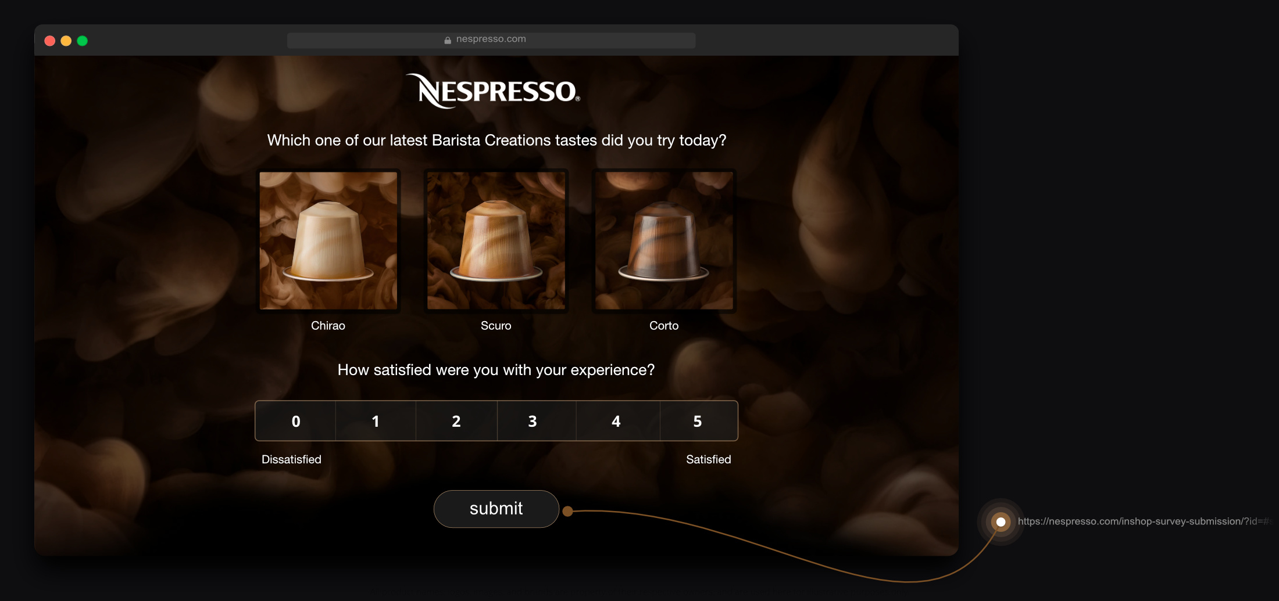
Task: Choose satisfaction rating 5
Action: pyautogui.click(x=699, y=421)
